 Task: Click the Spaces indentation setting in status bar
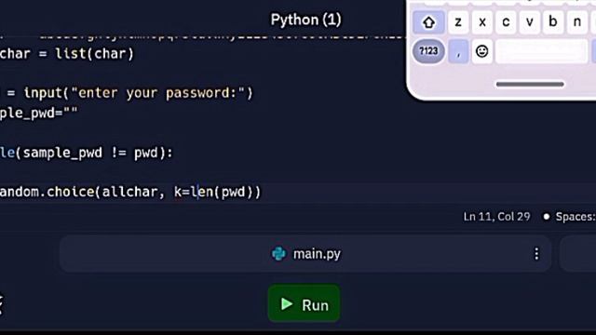pyautogui.click(x=576, y=217)
